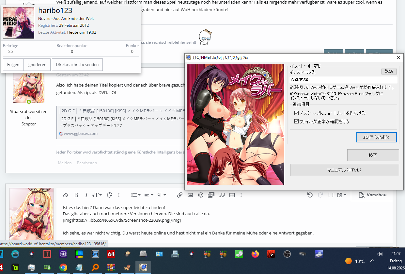Click the Melden link under the post
This screenshot has width=405, height=274.
click(x=65, y=163)
